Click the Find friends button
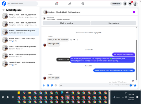This screenshot has height=104, width=141. pos(116,4)
